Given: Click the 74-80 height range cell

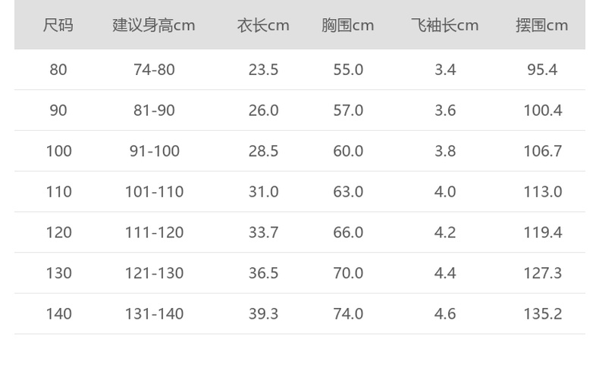Looking at the screenshot, I should [x=154, y=70].
